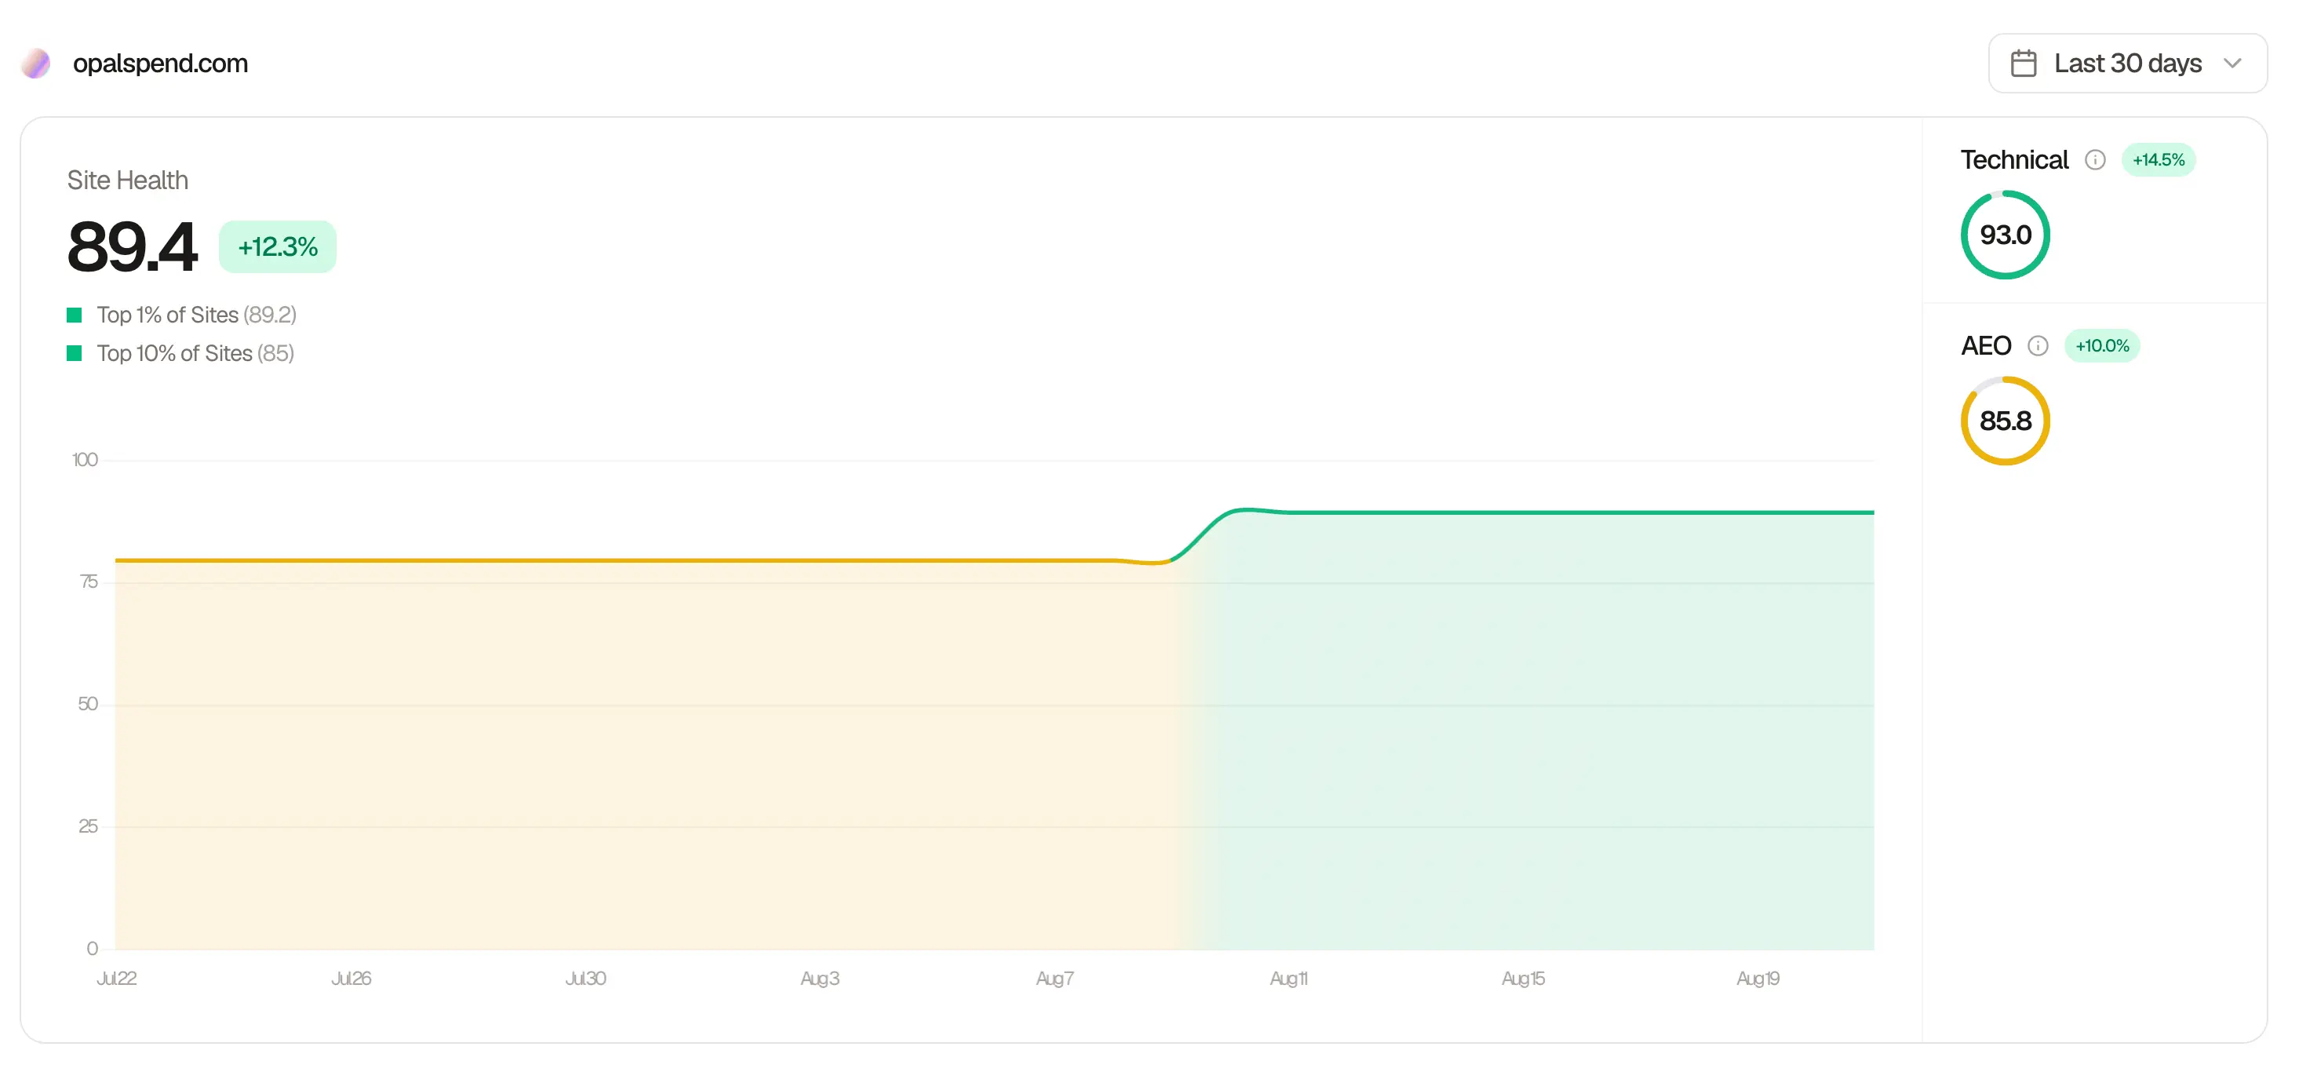Click the +10.0% AEO change badge
Viewport: 2299px width, 1072px height.
click(2102, 345)
